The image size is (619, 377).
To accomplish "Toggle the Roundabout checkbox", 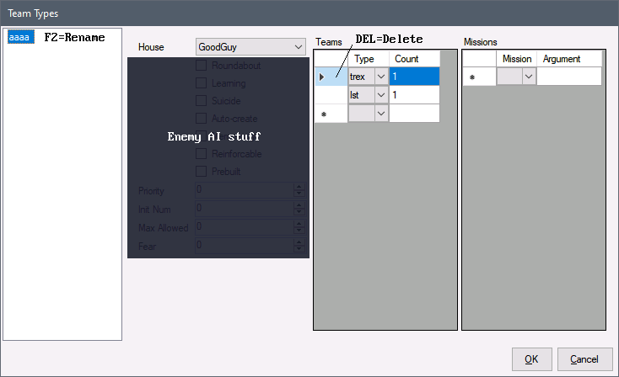I will click(201, 66).
